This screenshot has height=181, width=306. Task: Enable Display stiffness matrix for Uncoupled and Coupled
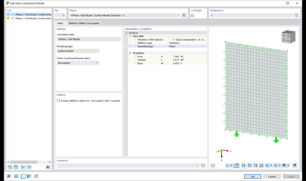pyautogui.click(x=58, y=101)
